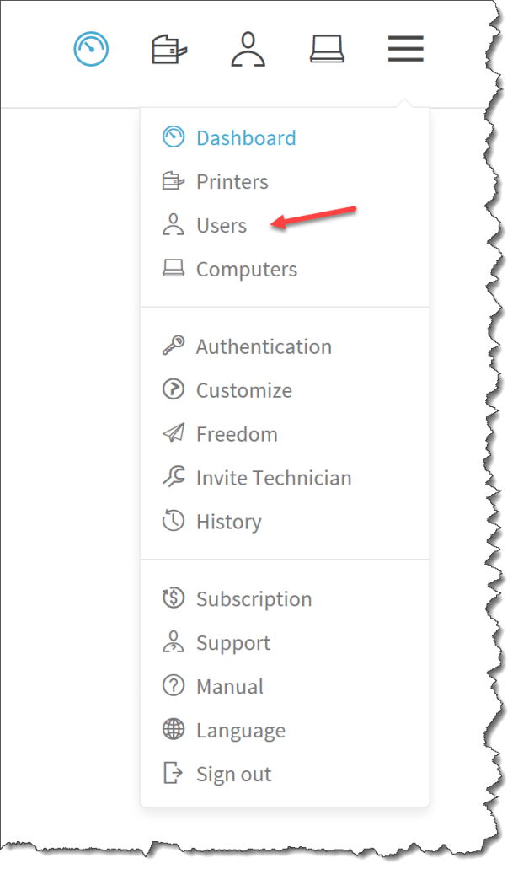This screenshot has width=518, height=874.
Task: Click the dollar icon beside Subscription
Action: (174, 598)
